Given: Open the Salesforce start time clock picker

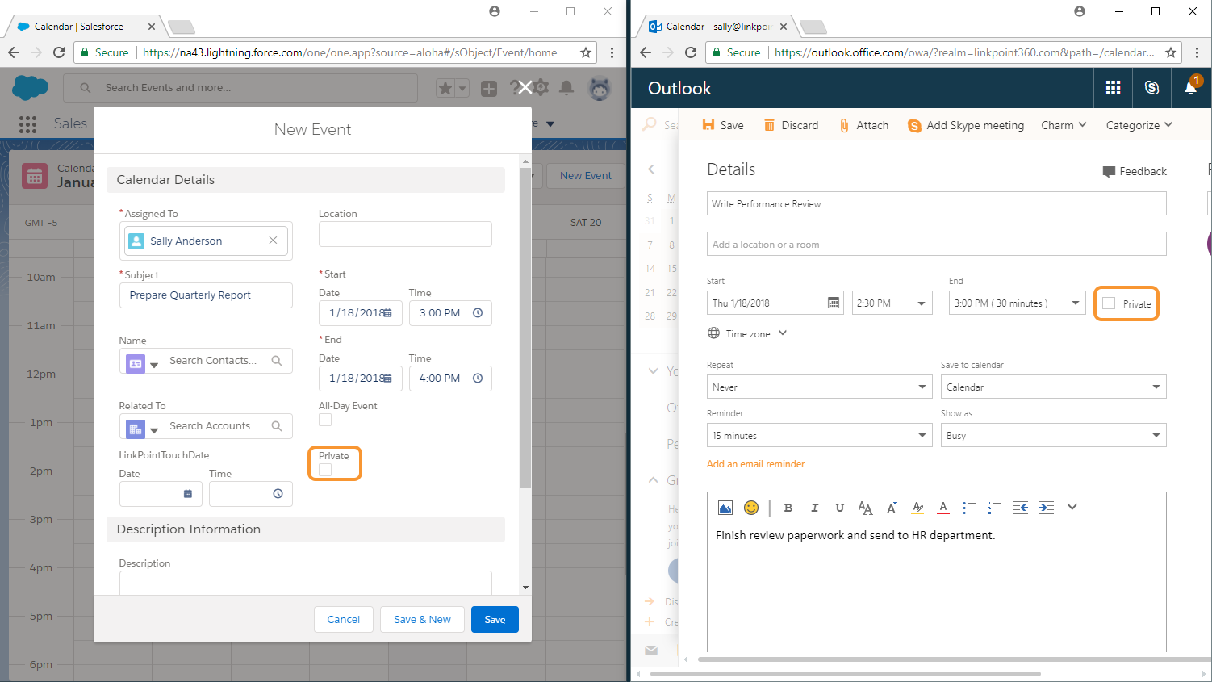Looking at the screenshot, I should pos(478,312).
